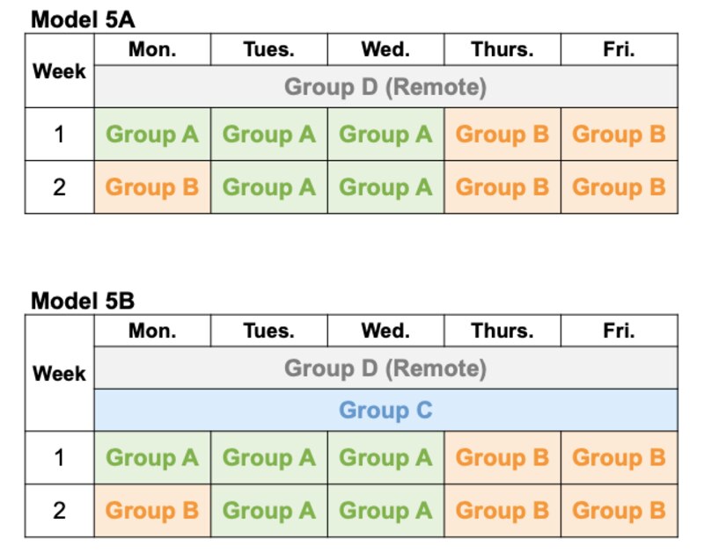This screenshot has width=704, height=554.
Task: Click the week 2 row number in Model 5A
Action: tap(59, 187)
